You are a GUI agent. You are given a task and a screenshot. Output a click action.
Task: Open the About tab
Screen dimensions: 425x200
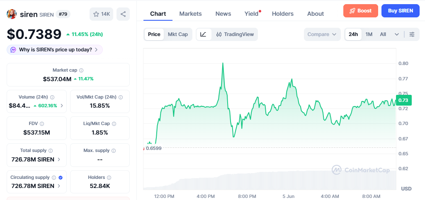point(316,14)
